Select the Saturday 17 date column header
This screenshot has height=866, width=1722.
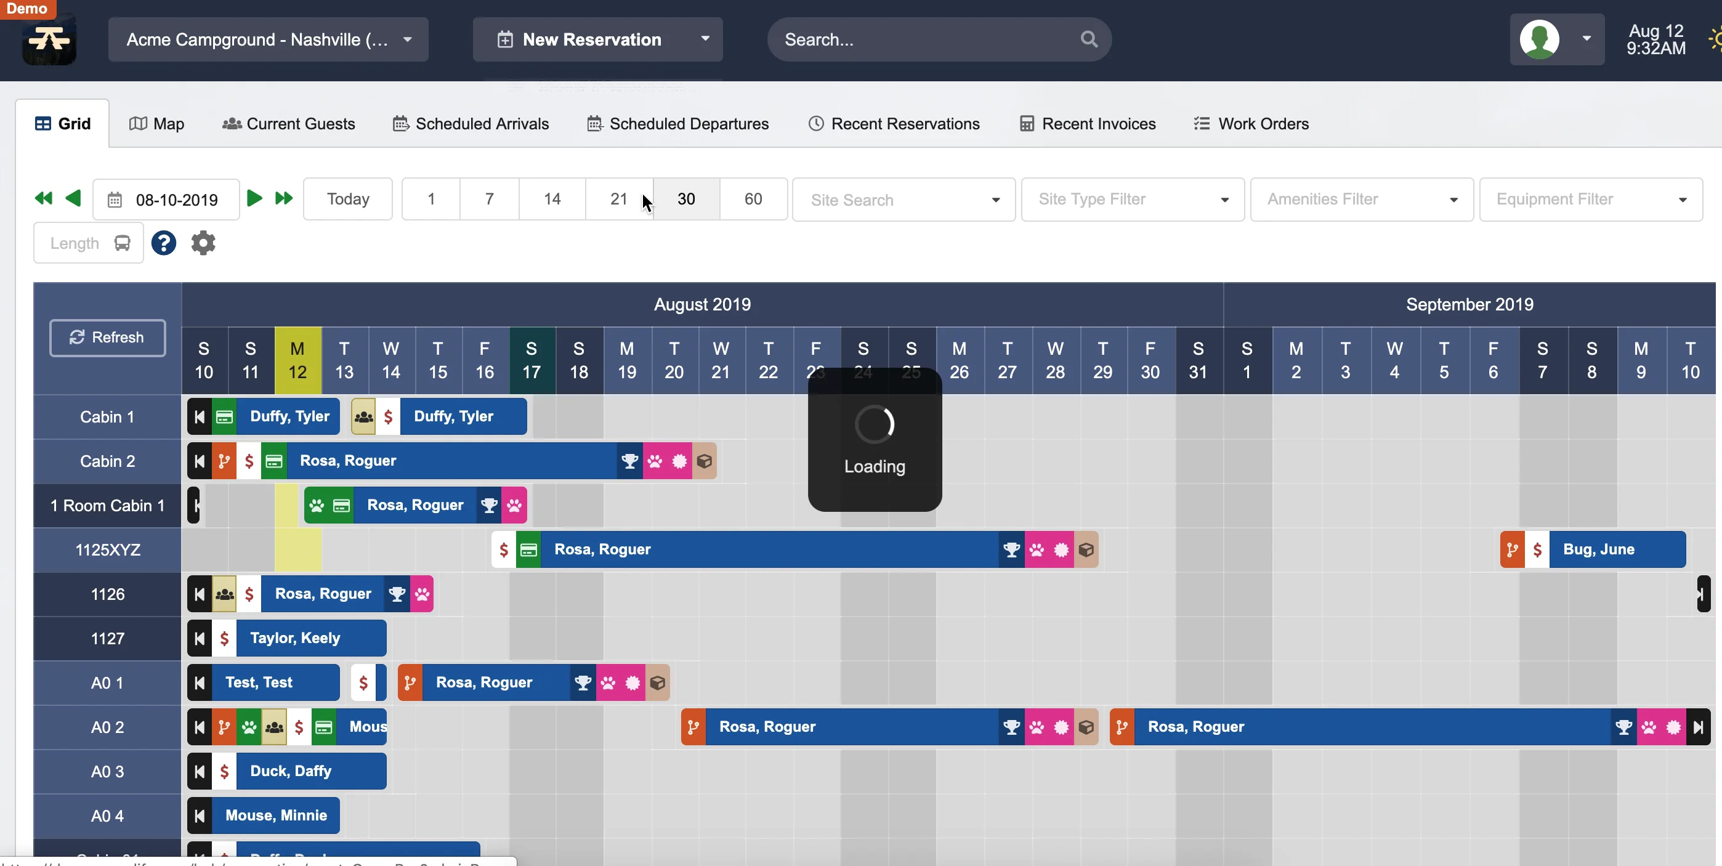(532, 360)
